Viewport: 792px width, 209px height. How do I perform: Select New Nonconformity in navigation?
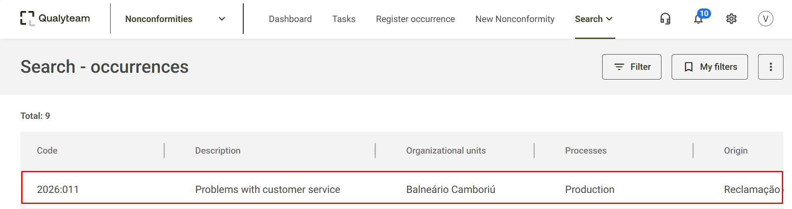point(515,19)
